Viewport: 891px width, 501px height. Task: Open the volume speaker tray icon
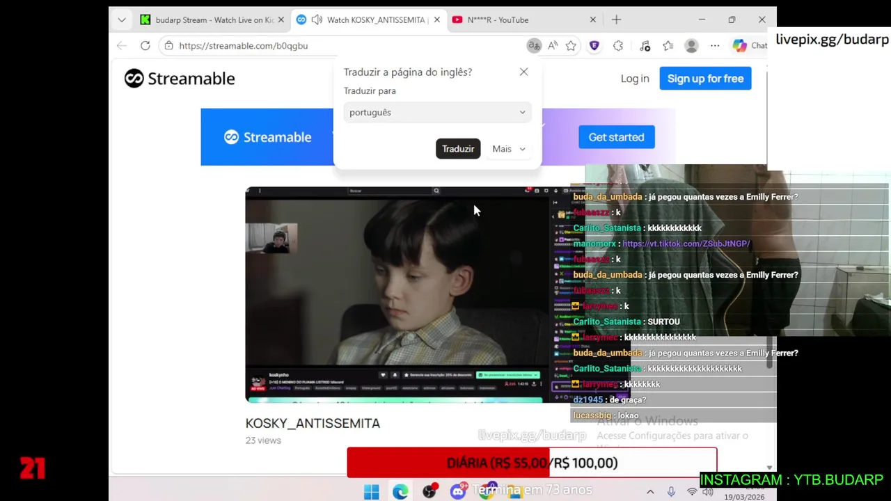point(707,492)
